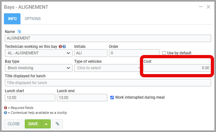
Task: Uncheck Work interrupted during meal
Action: [x=112, y=97]
